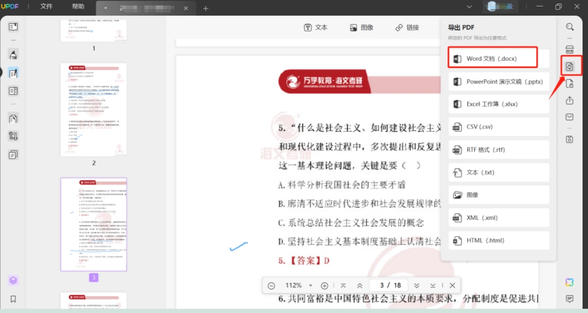
Task: Toggle the layers panel icon
Action: [x=13, y=281]
